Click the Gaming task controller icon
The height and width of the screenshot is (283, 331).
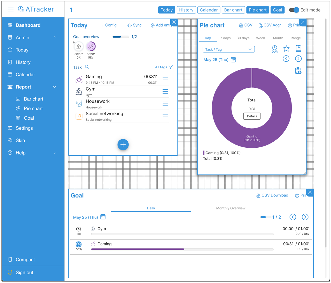(x=79, y=79)
